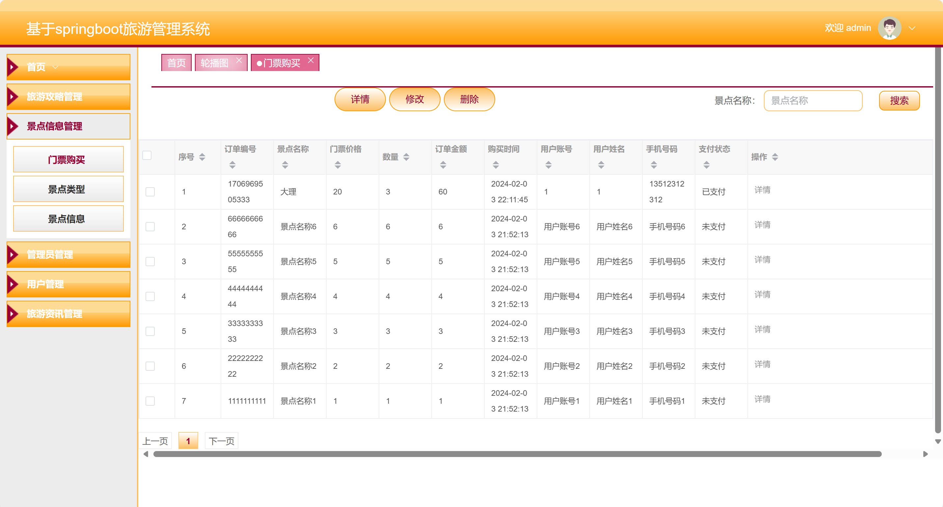Click the 删除 button
Image resolution: width=943 pixels, height=507 pixels.
tap(469, 99)
